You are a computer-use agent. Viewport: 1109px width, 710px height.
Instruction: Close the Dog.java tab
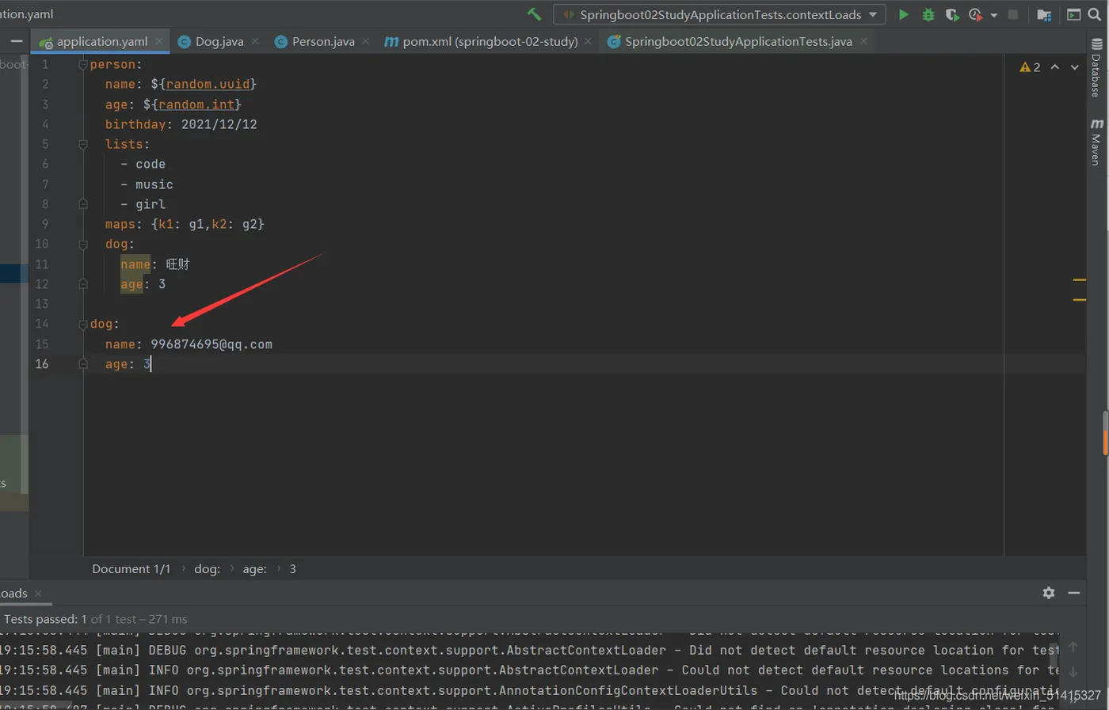click(x=255, y=41)
